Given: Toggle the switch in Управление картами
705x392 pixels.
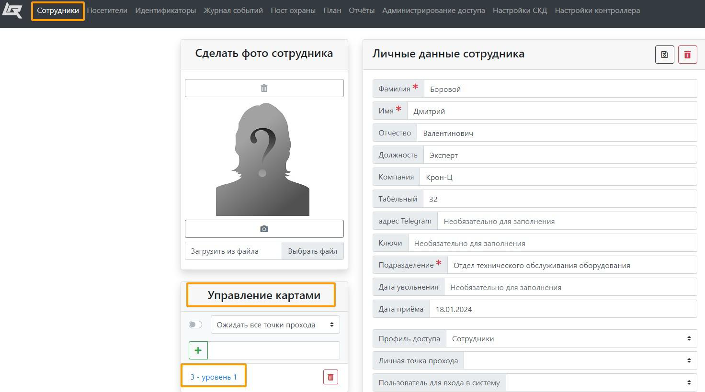Looking at the screenshot, I should [195, 325].
